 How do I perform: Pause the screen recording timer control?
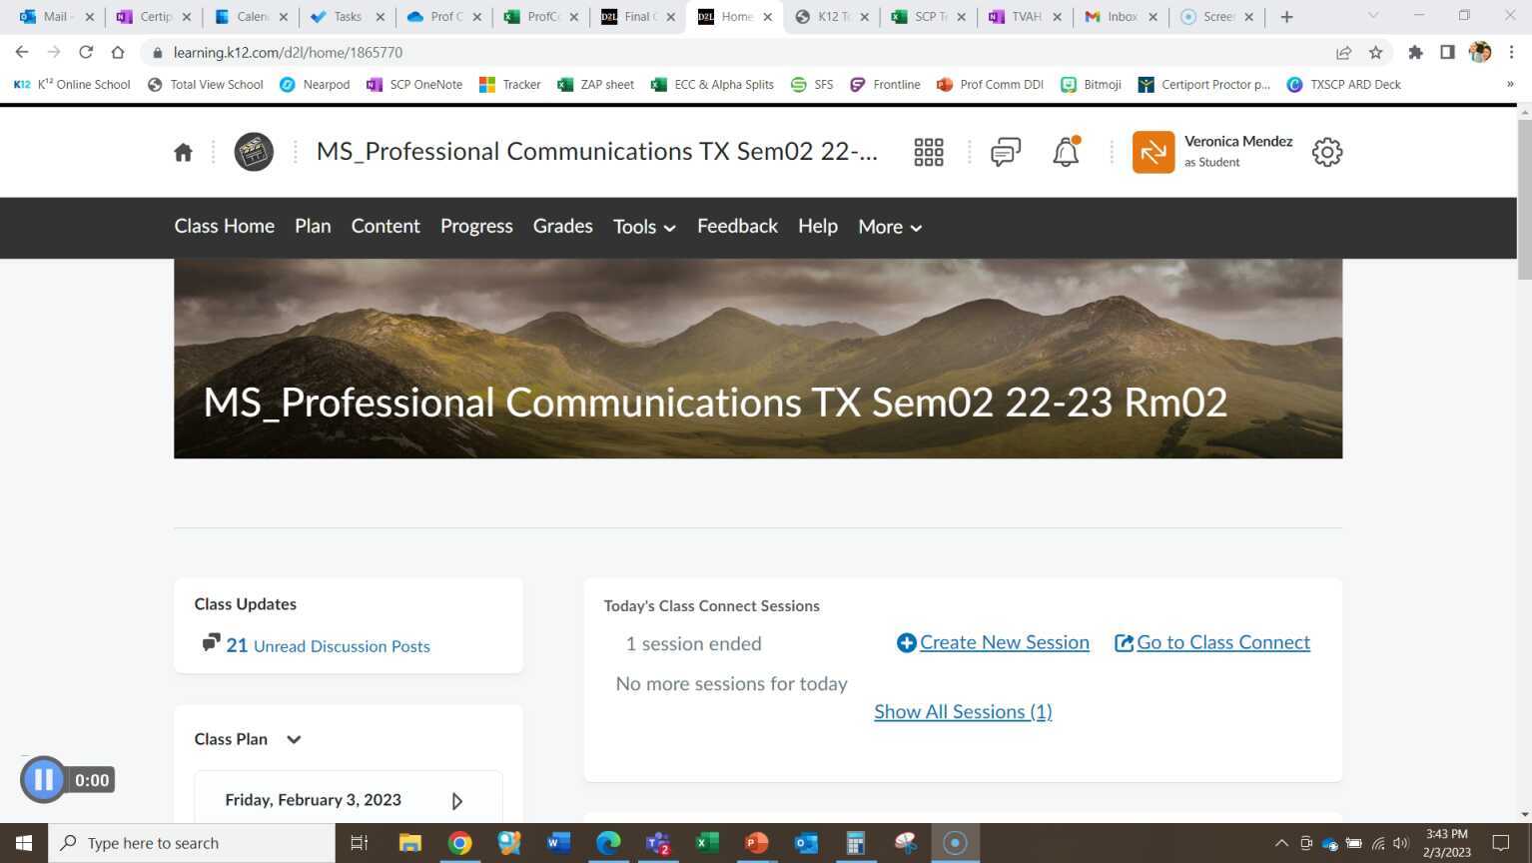(x=43, y=779)
